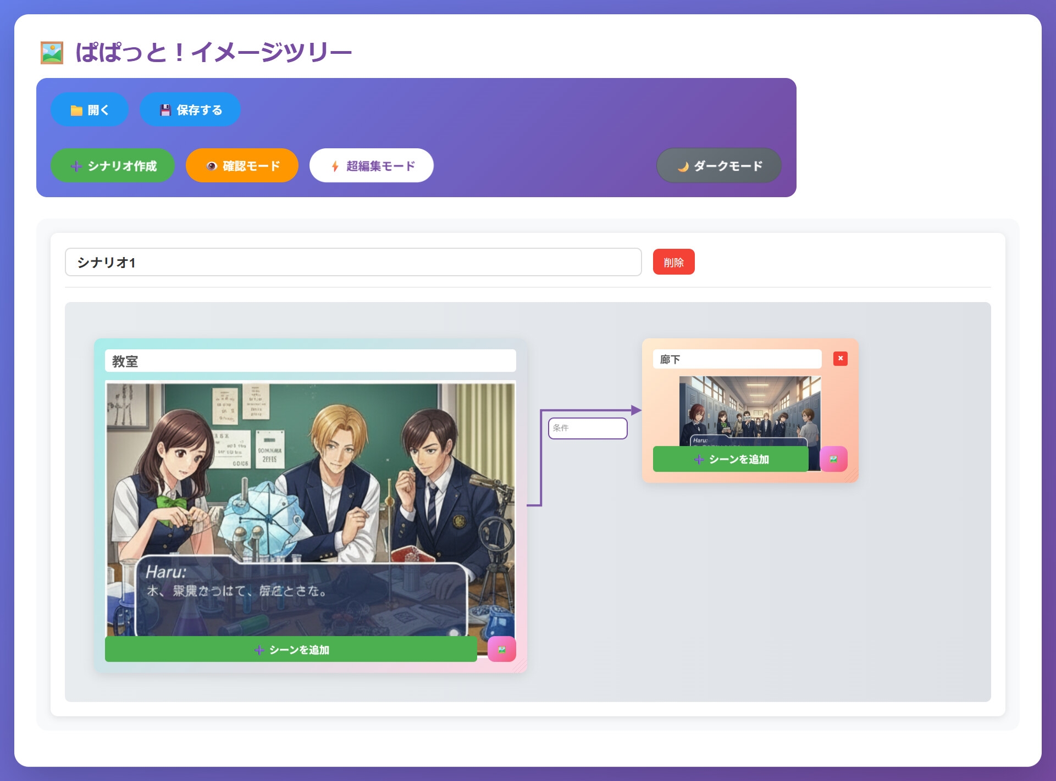Click the image logo beside the app title
Viewport: 1056px width, 781px height.
(x=52, y=53)
